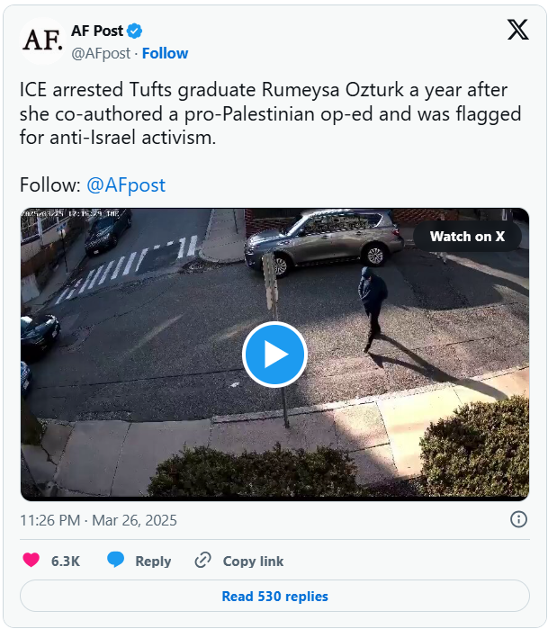Click the Watch on X button
Image resolution: width=548 pixels, height=629 pixels.
click(467, 237)
